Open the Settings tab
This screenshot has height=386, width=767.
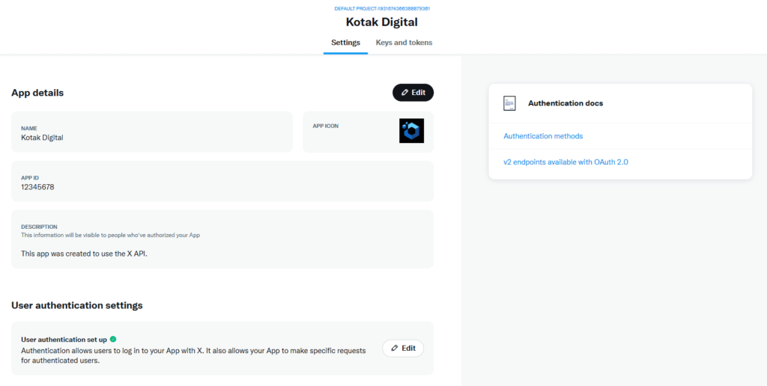(346, 43)
